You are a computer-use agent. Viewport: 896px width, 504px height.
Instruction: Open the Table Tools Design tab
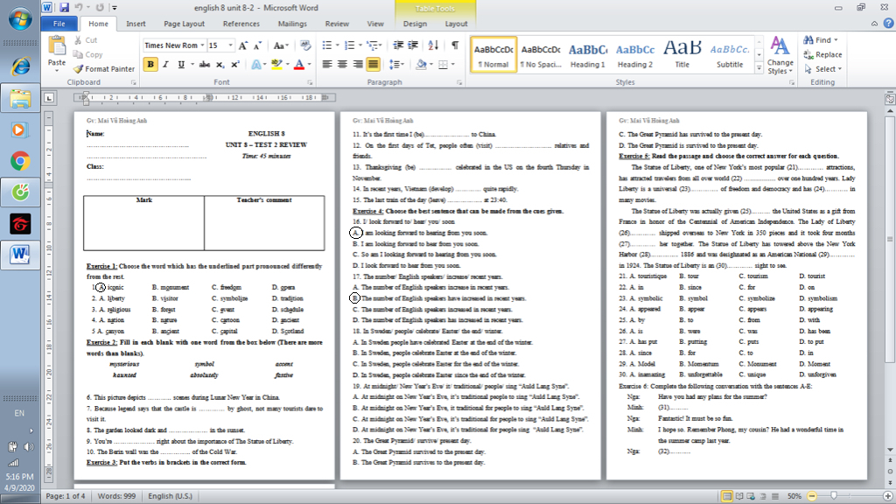(415, 24)
